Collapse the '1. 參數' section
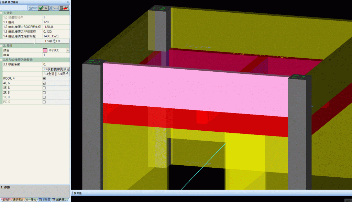 point(1,13)
